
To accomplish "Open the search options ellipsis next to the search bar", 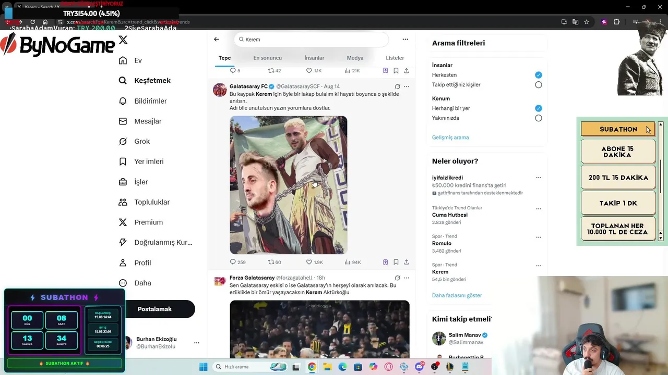I will [x=405, y=39].
